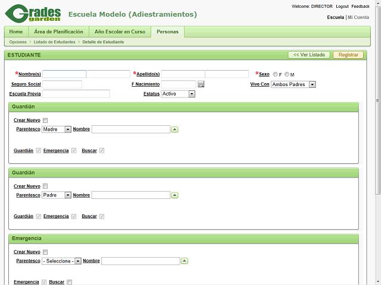Toggle Guardián checkbox in Madre section

click(x=38, y=150)
